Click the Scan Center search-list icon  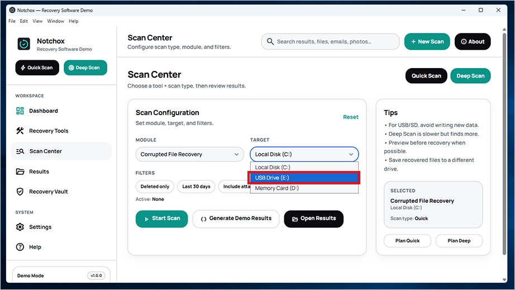[x=20, y=151]
